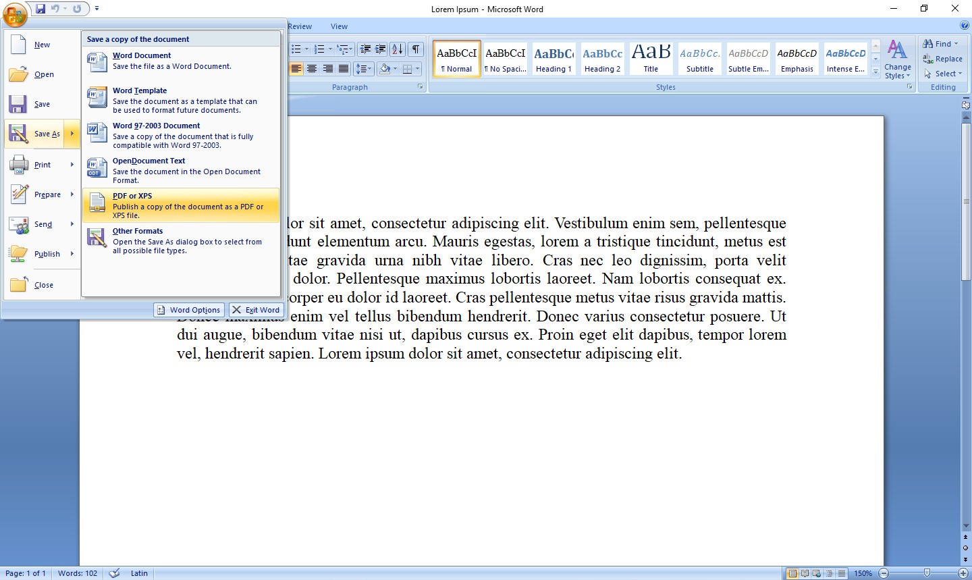Click the Sort icon
The image size is (972, 580).
(398, 49)
